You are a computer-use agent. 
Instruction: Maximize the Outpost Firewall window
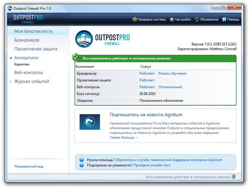pos(223,7)
